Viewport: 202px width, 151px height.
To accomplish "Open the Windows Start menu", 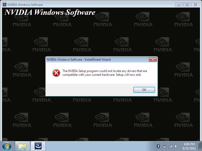I will [x=7, y=146].
